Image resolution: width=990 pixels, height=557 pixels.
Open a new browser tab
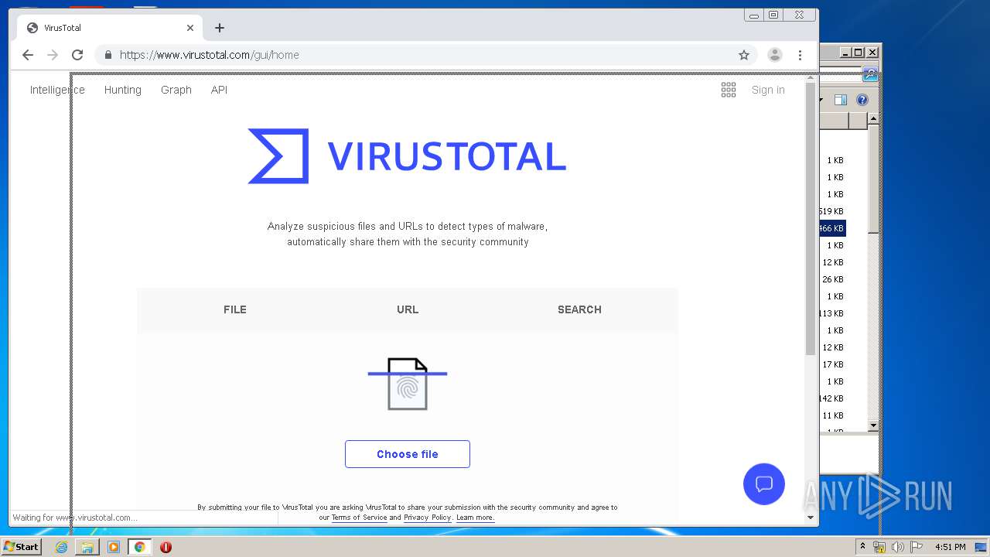coord(220,28)
